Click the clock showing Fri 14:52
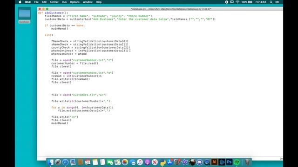 [x=261, y=2]
